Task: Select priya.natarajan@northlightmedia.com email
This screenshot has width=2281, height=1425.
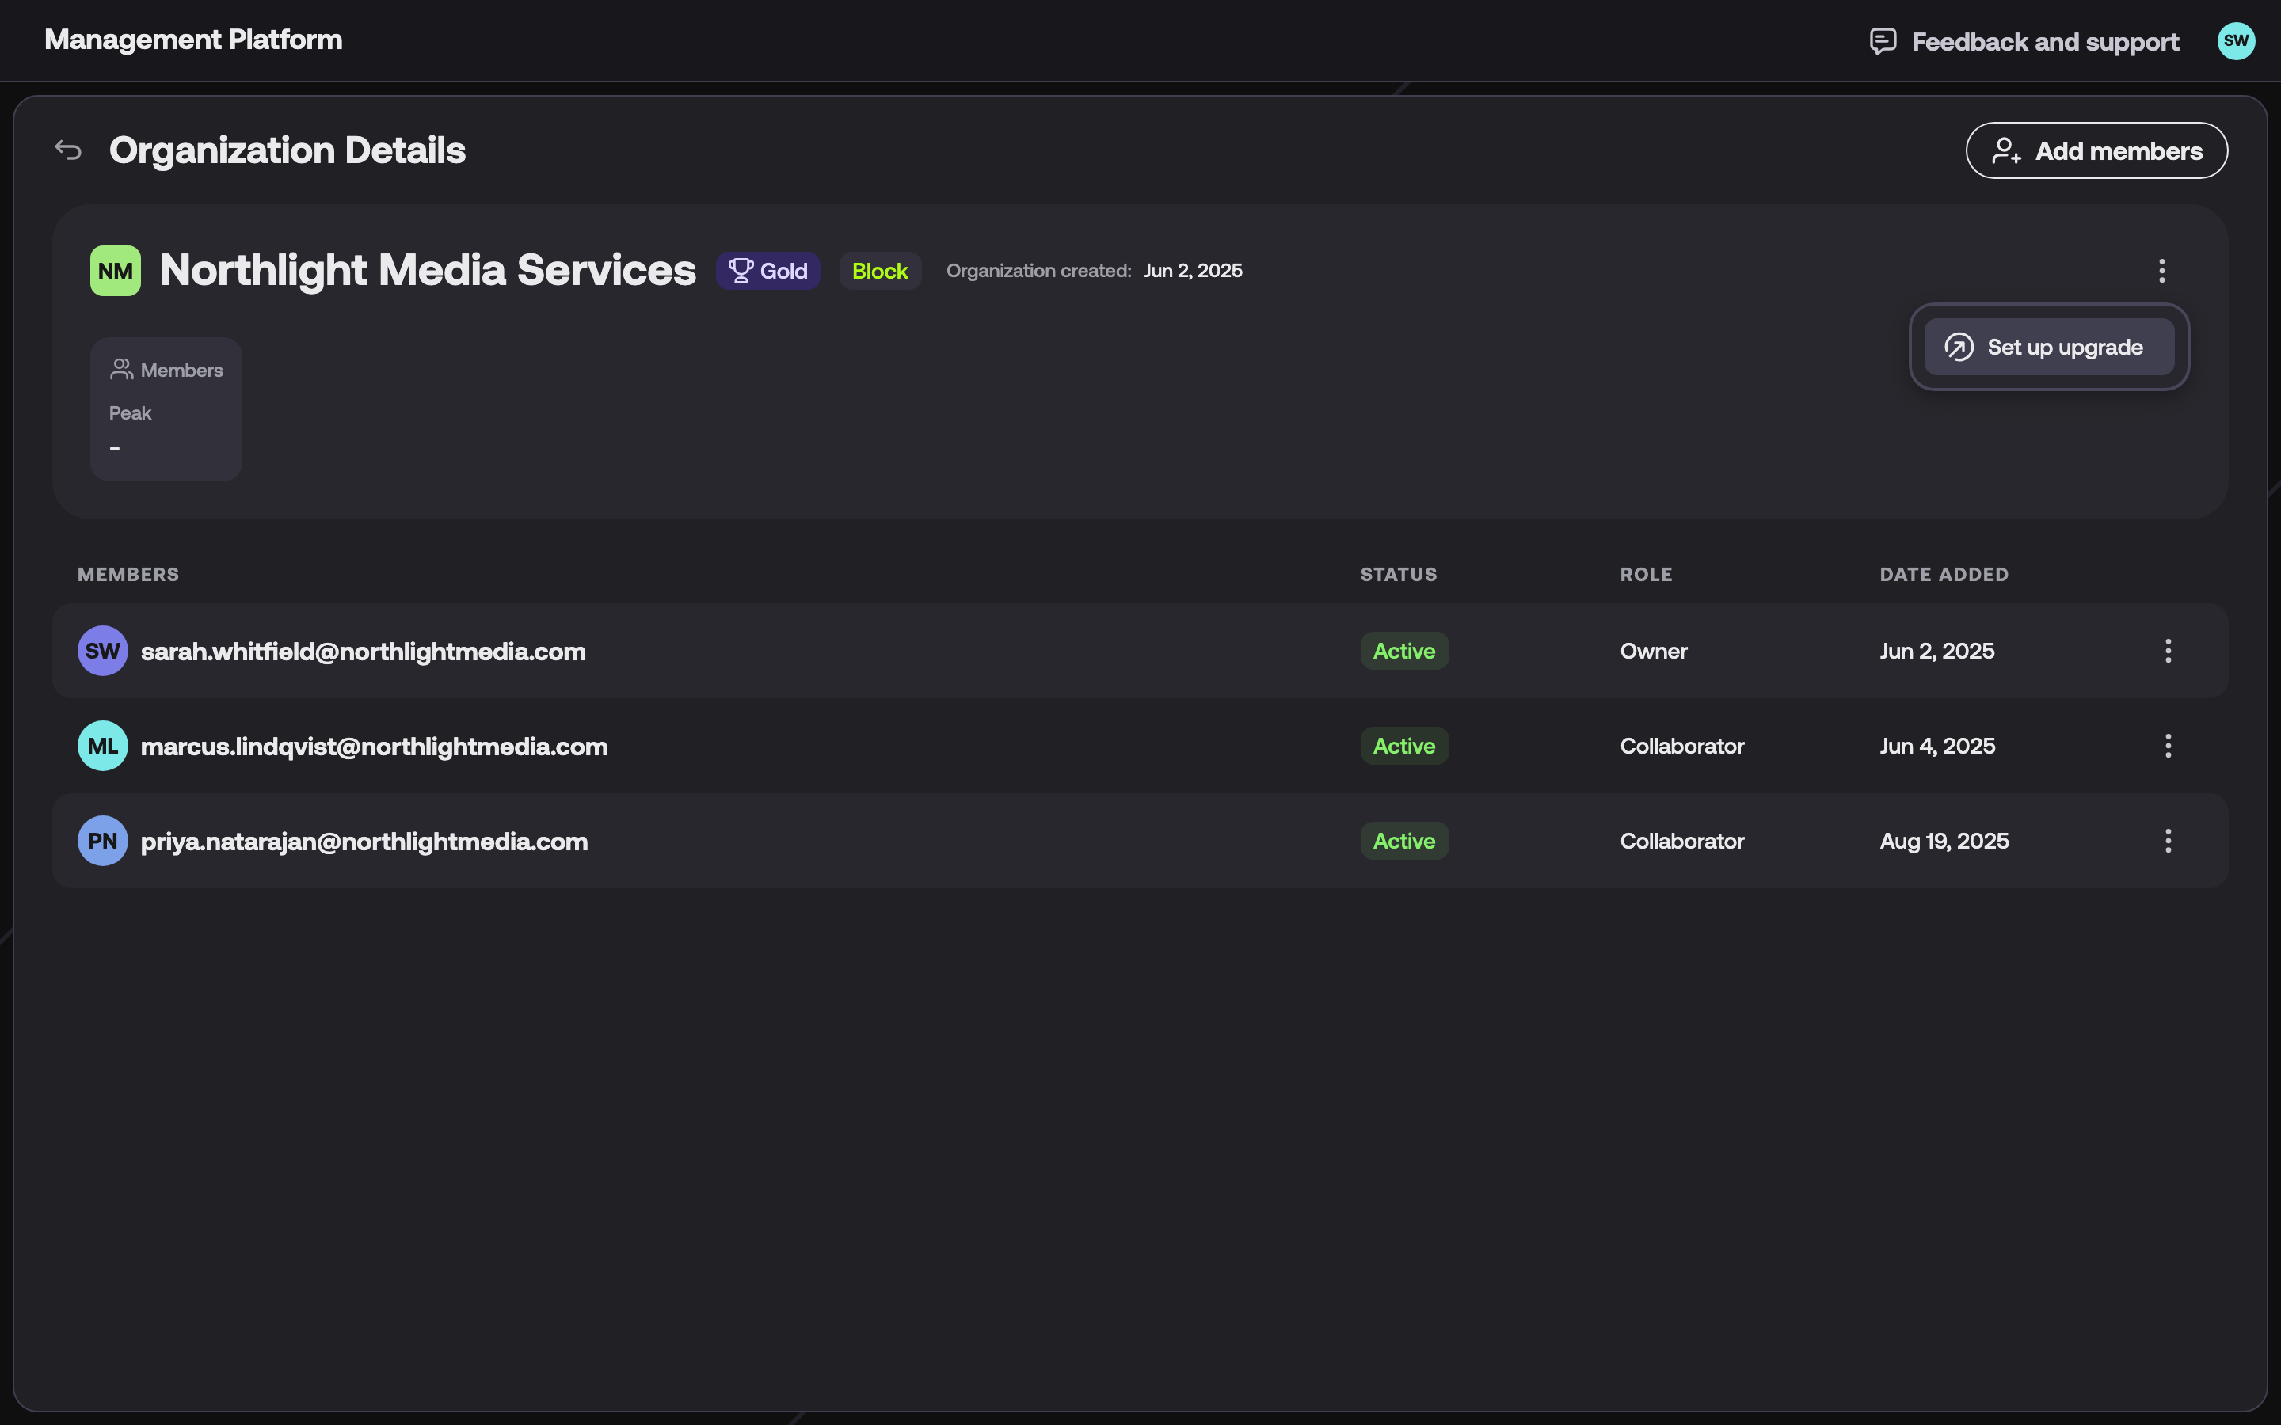Action: click(x=364, y=842)
